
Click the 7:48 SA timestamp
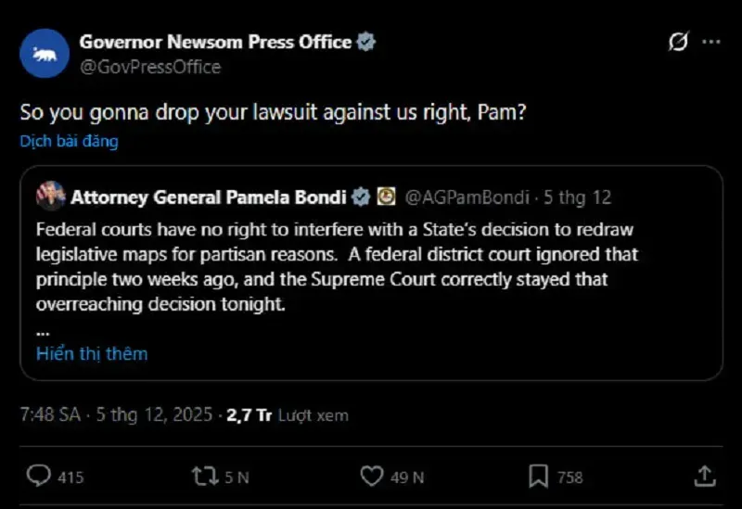click(x=50, y=415)
